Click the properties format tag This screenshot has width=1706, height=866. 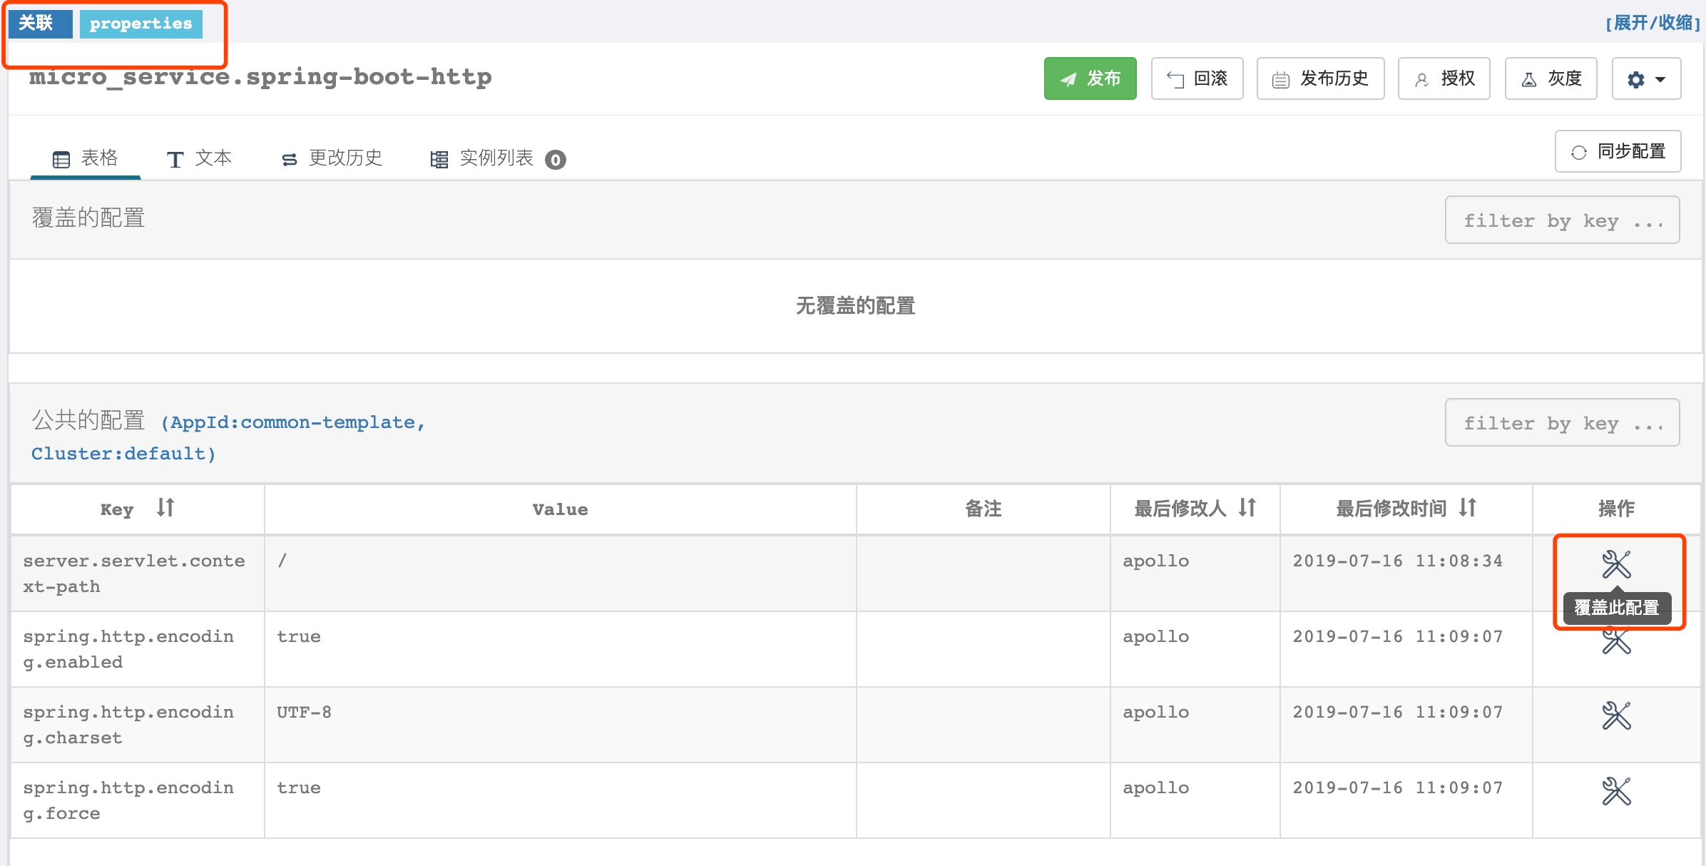pyautogui.click(x=141, y=23)
